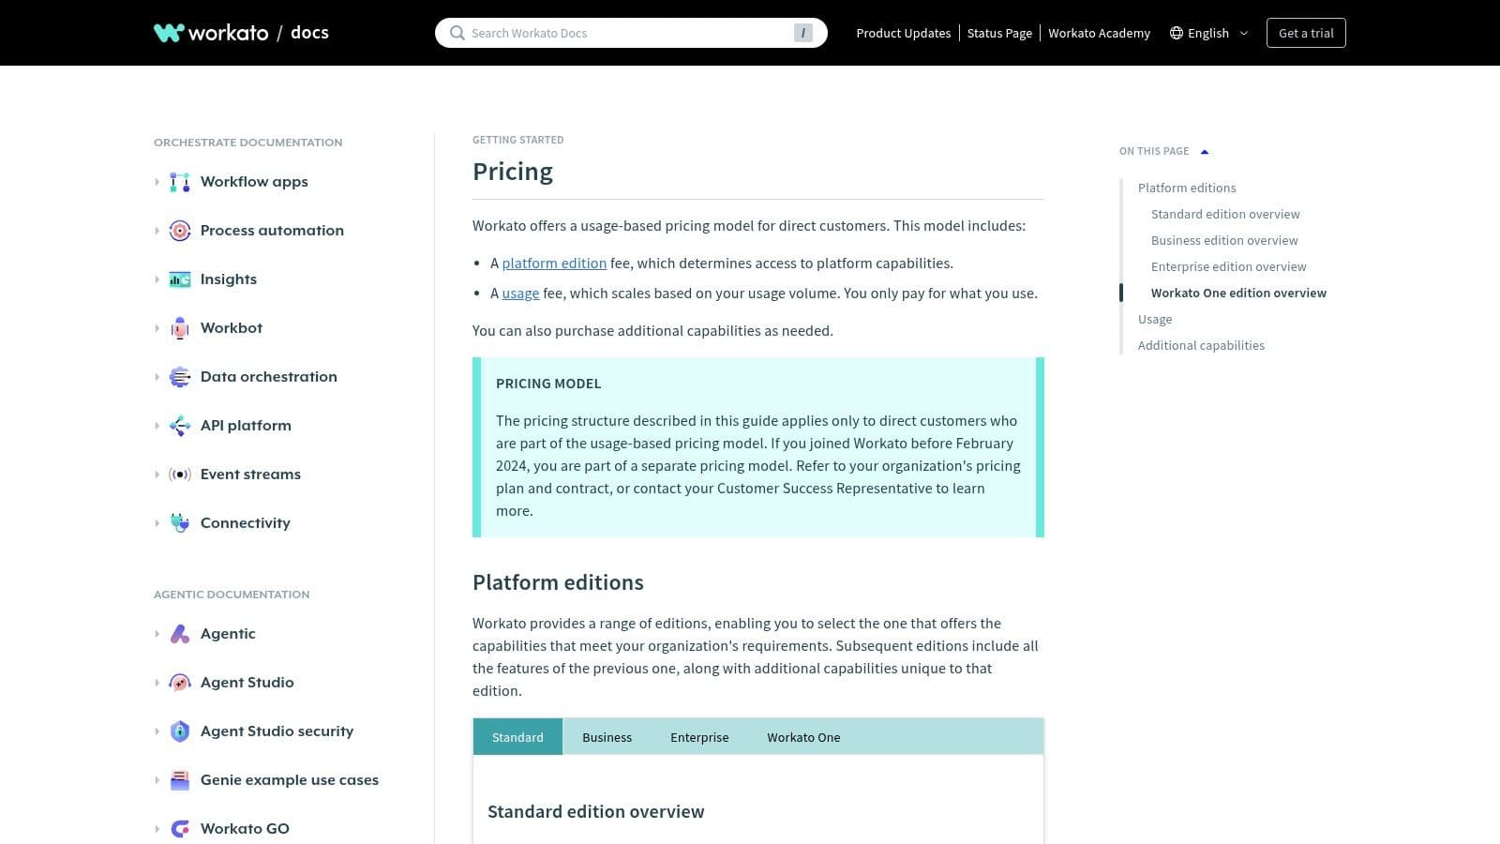This screenshot has width=1500, height=844.
Task: Click the Connectivity plug icon
Action: pyautogui.click(x=179, y=522)
